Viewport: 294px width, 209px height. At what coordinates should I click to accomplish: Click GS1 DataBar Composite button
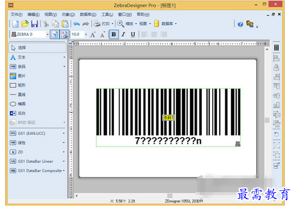tap(35, 170)
